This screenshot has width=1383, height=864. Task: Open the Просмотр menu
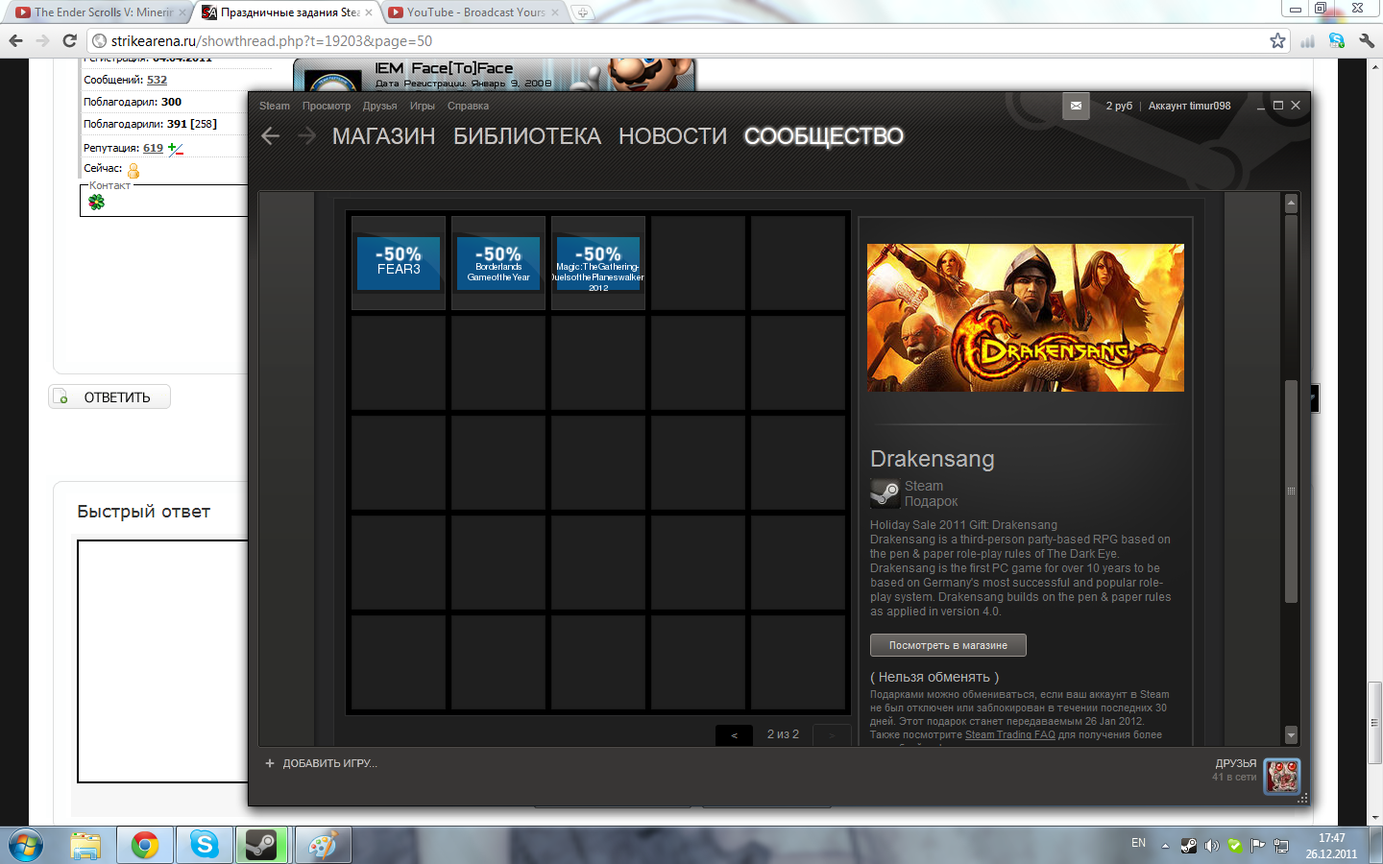(327, 106)
